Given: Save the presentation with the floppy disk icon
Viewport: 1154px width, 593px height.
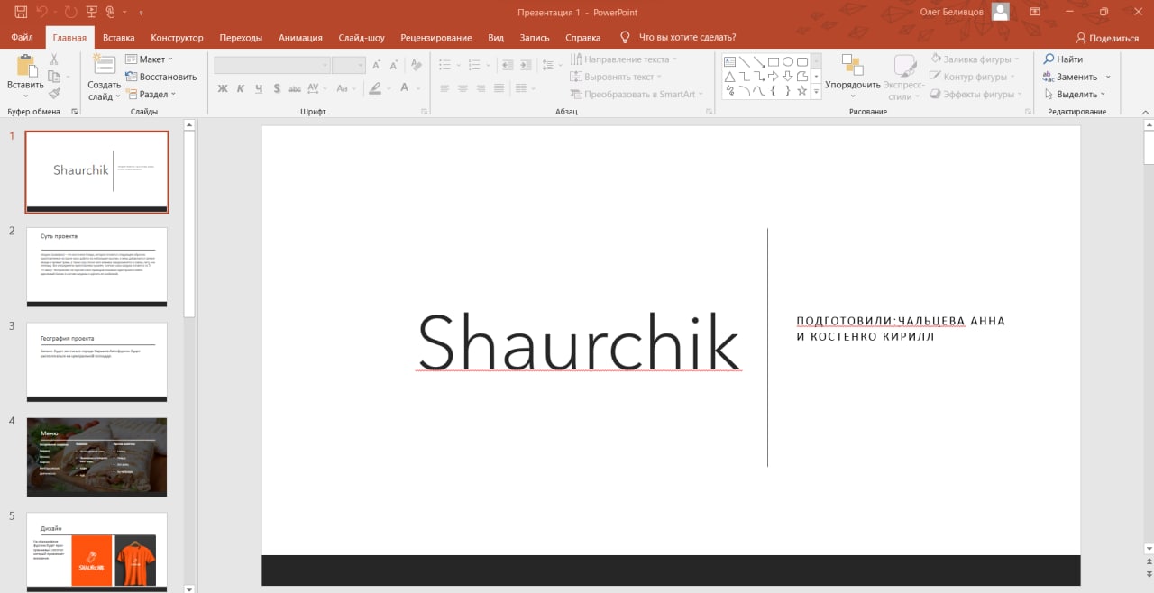Looking at the screenshot, I should [21, 12].
